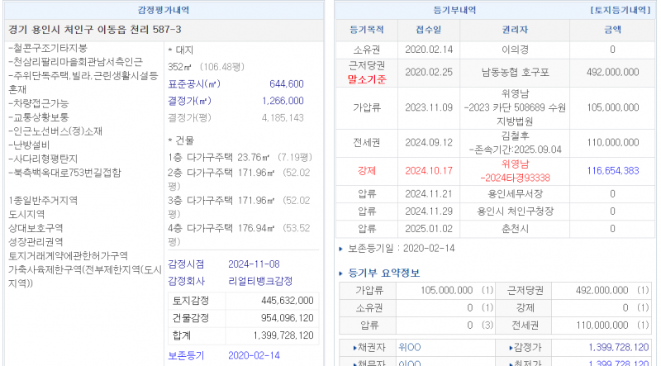Click the 표준공시(㎡) label link
The image size is (661, 366).
193,84
